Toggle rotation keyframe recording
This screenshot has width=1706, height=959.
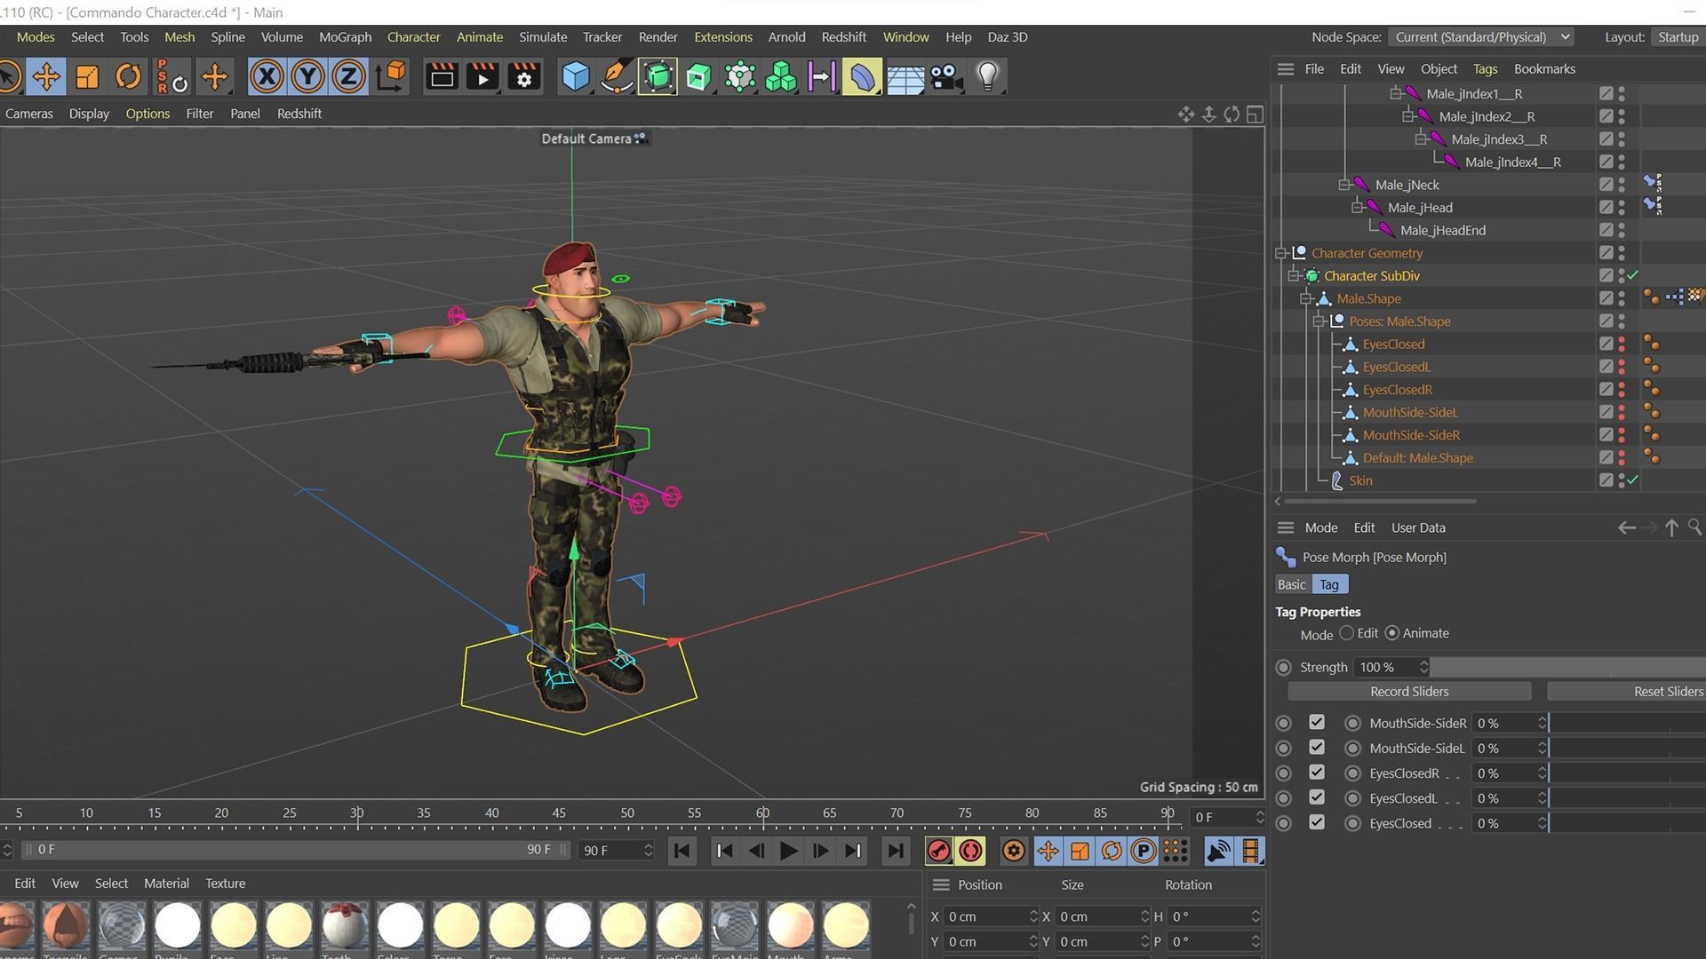tap(1112, 851)
